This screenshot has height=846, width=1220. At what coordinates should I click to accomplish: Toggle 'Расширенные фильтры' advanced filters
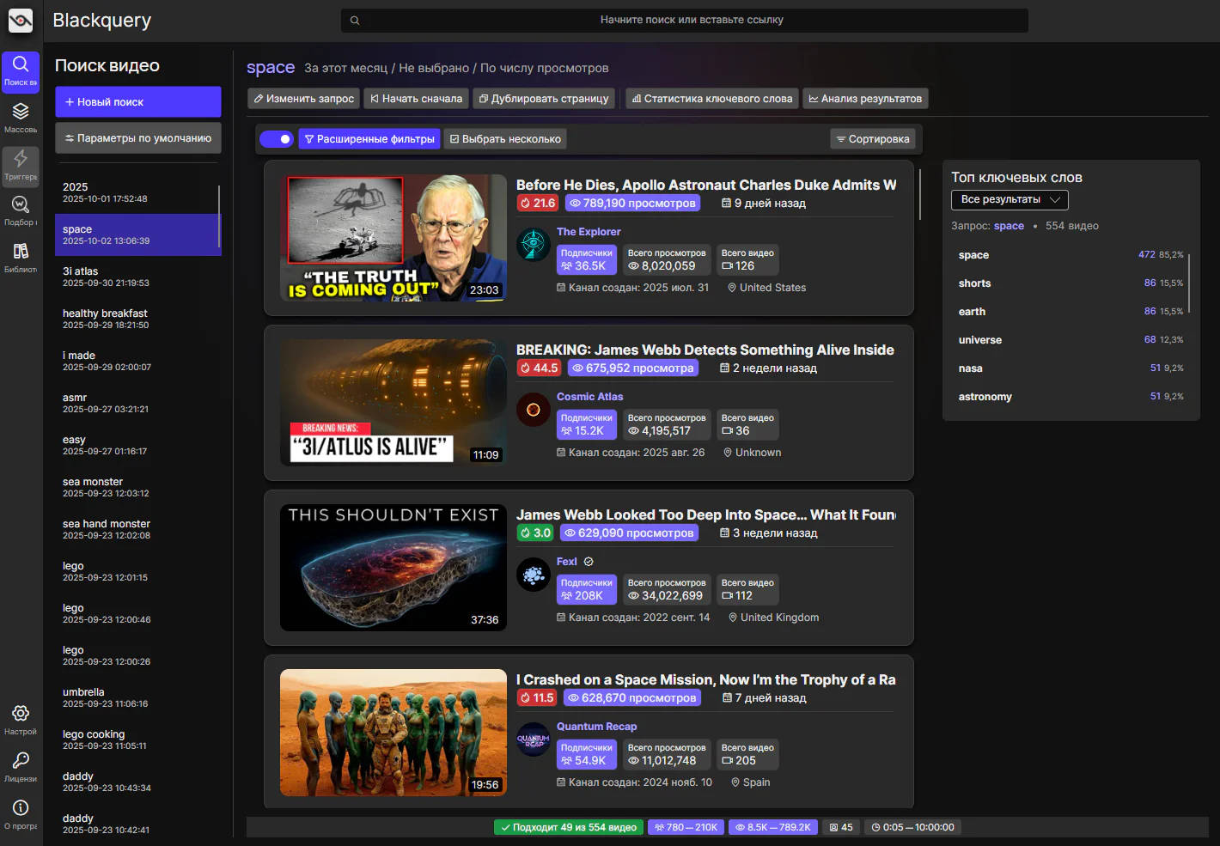click(x=369, y=139)
